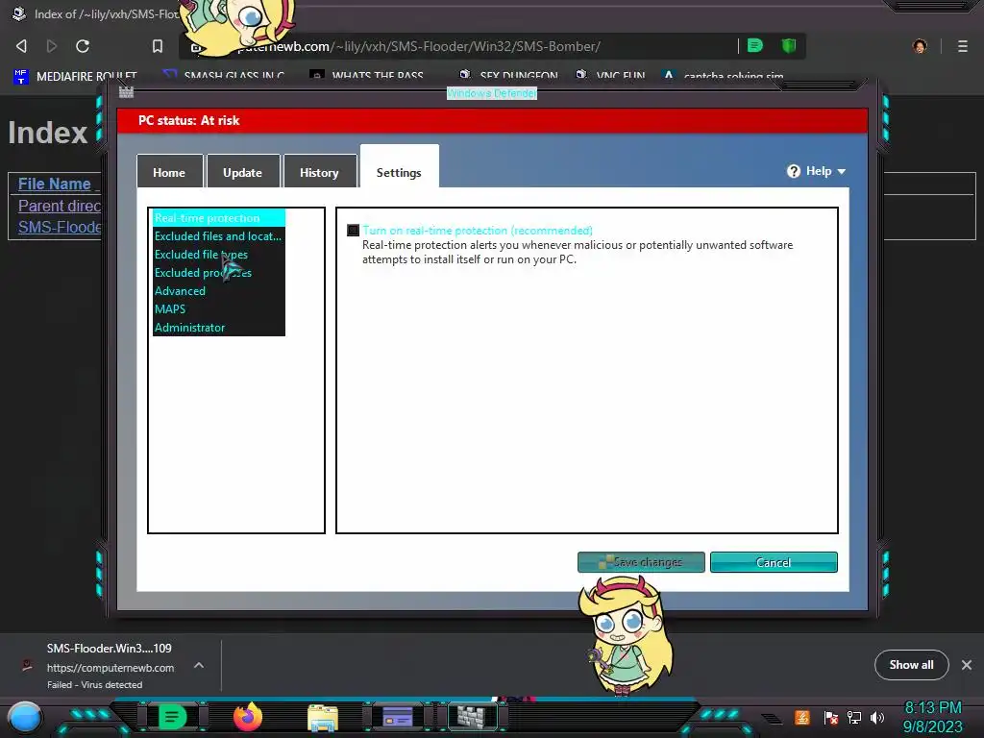Click the Help question mark icon
984x738 pixels.
794,171
